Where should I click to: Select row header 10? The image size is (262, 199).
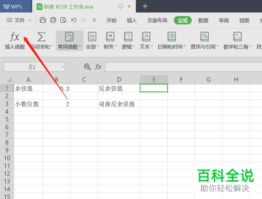point(7,158)
